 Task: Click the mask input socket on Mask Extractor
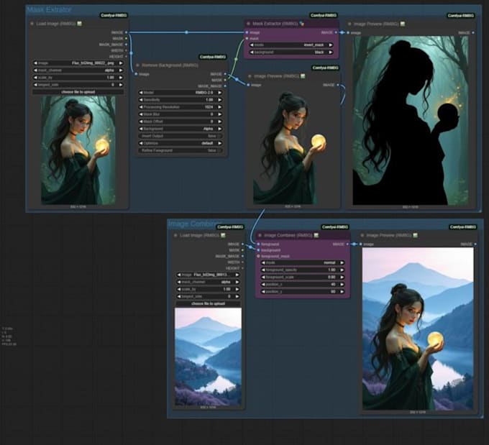[x=248, y=38]
